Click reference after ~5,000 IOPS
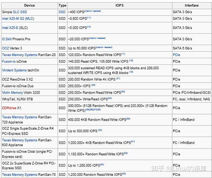 coord(89,27)
